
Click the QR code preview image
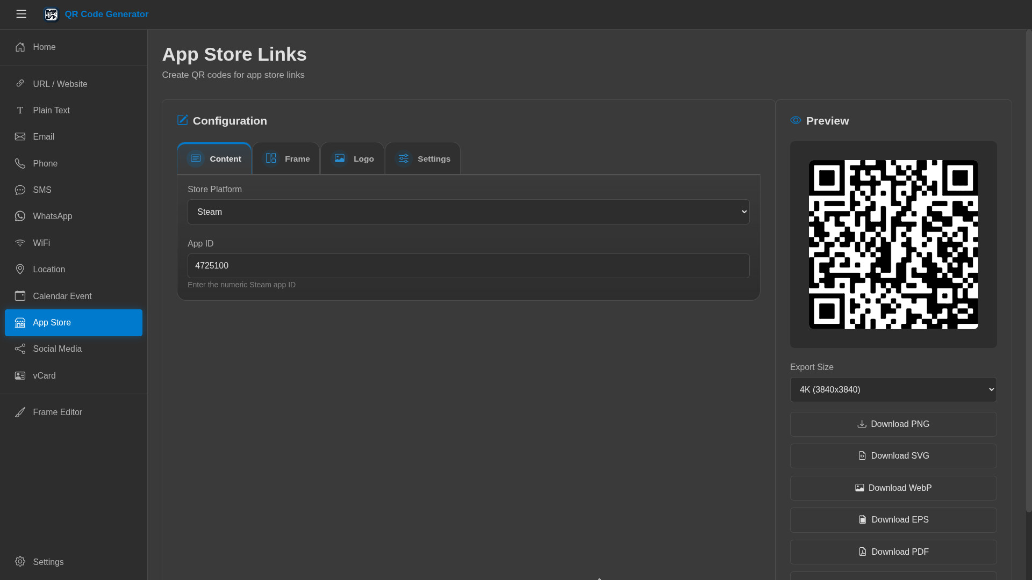point(893,244)
